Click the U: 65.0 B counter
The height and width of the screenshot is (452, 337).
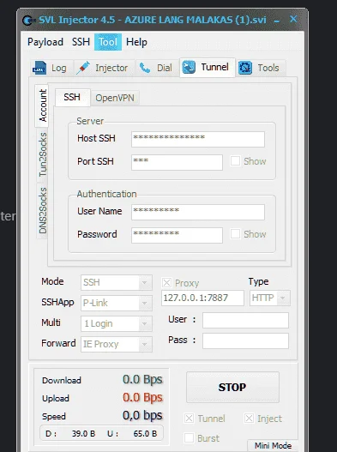(132, 433)
